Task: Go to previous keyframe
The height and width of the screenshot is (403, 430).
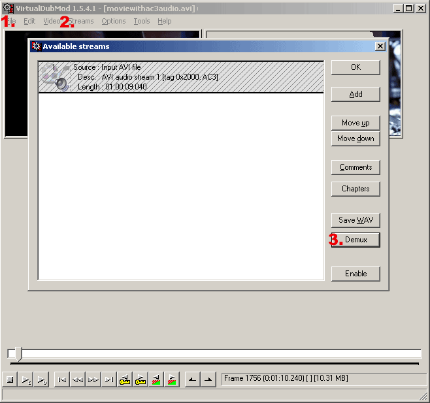Action: (125, 379)
